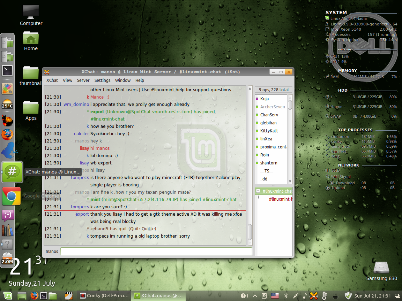Viewport: 402px width, 301px height.
Task: Click the calcifer nick in chat
Action: [x=81, y=134]
